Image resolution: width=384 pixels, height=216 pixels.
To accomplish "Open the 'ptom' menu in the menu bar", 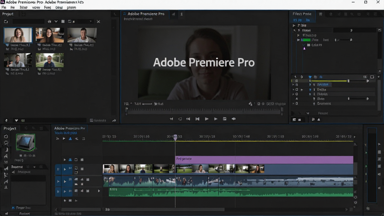I will [71, 7].
